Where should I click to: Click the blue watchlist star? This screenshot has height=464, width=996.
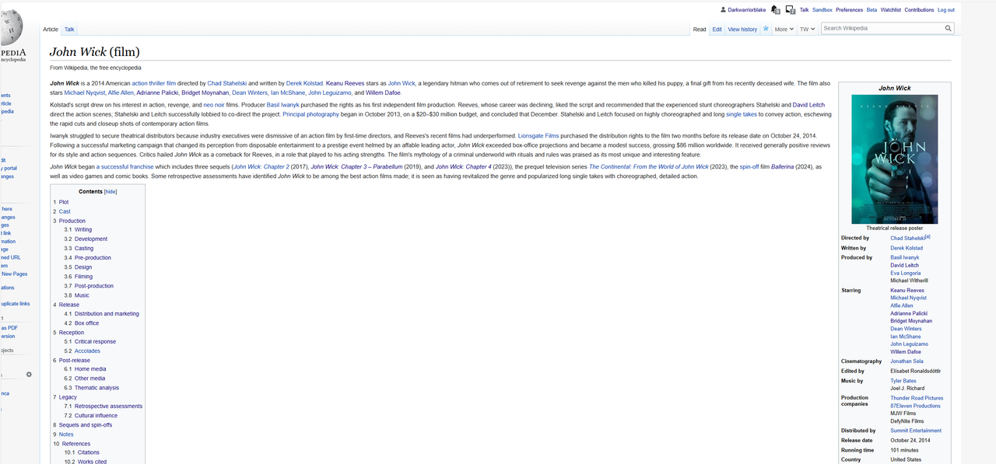click(766, 29)
